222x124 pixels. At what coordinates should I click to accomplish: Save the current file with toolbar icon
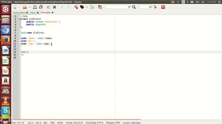click(35, 7)
